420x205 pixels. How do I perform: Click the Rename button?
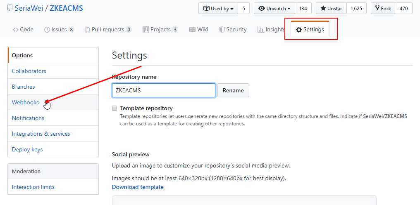(x=233, y=90)
